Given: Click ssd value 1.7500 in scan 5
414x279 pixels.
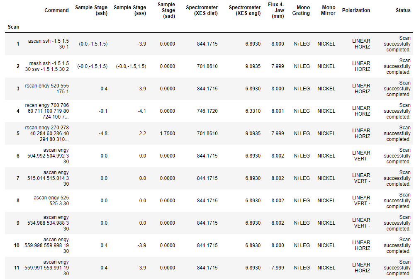Looking at the screenshot, I should click(168, 133).
